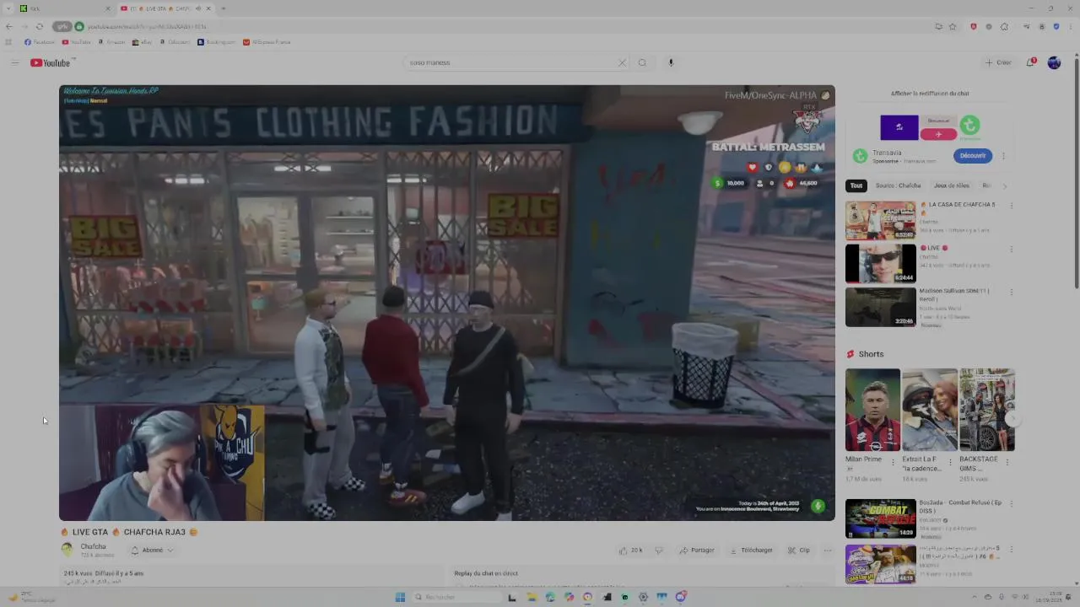Open LA CASA DE CHAFCHA 5 thumbnail
Screen dimensions: 1080x607
(x=881, y=221)
